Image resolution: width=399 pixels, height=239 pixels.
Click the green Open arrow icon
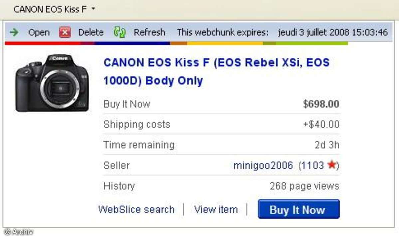click(14, 32)
